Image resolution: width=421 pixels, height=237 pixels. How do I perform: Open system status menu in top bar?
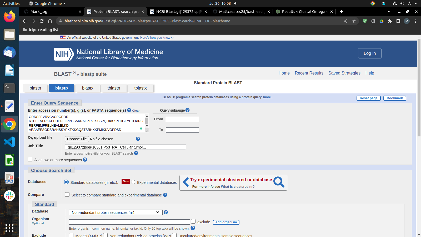[405, 3]
